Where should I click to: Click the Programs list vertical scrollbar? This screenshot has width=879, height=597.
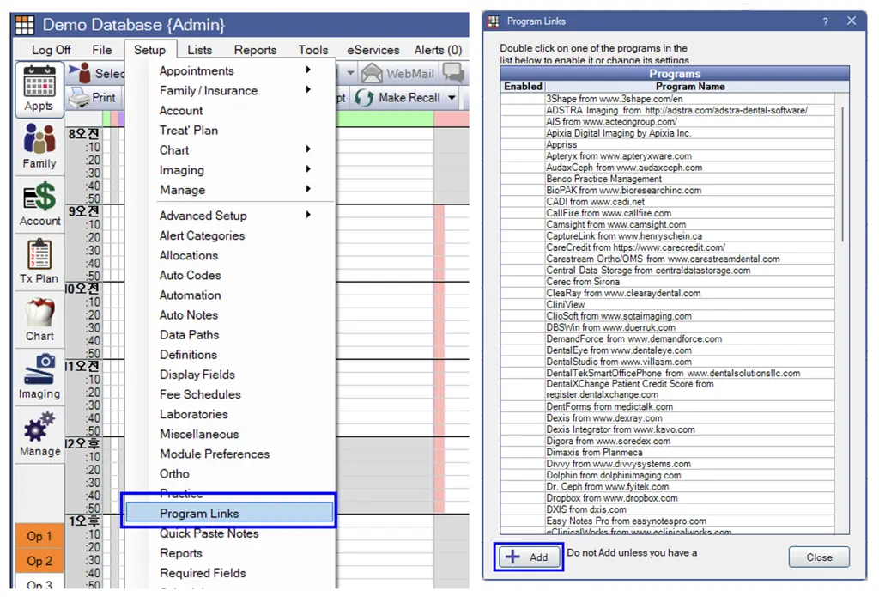coord(842,174)
